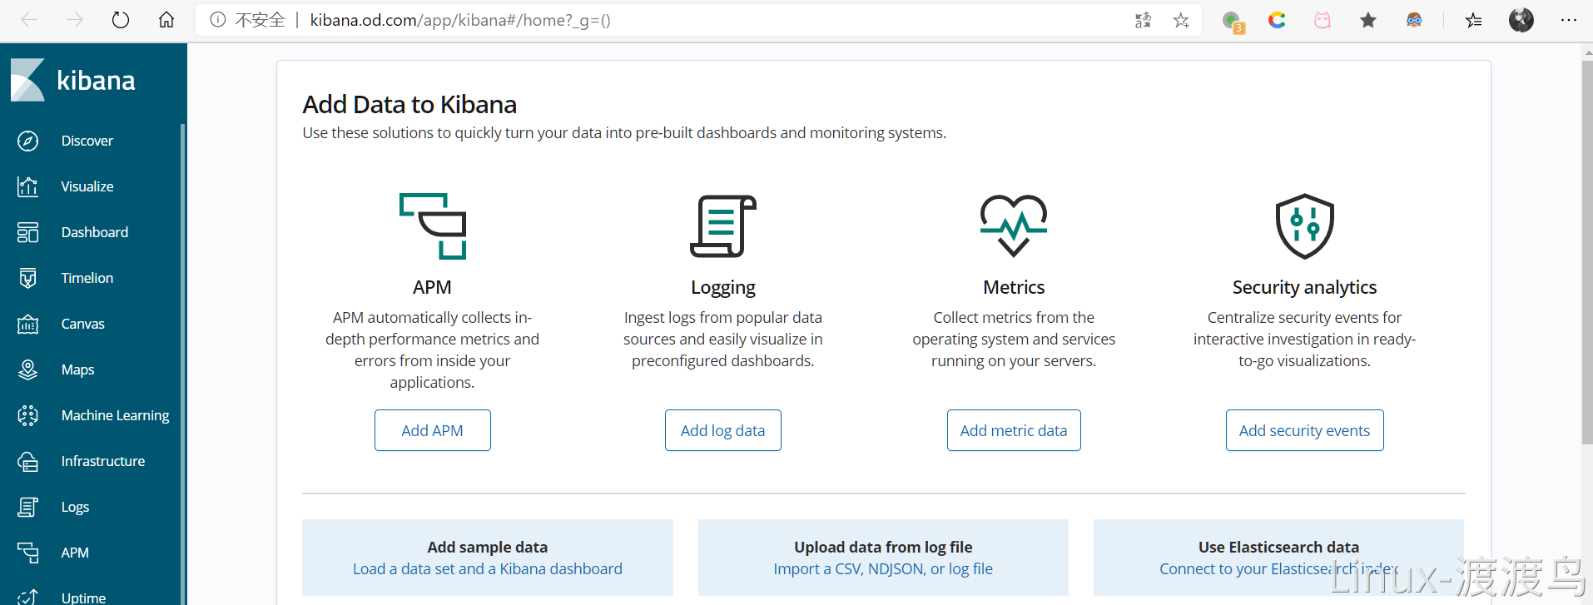Click the Logging heading text
1593x605 pixels.
[723, 287]
